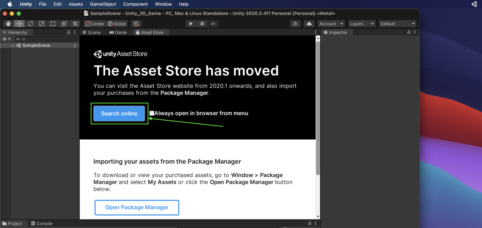Image resolution: width=482 pixels, height=228 pixels.
Task: Enable Always open in browser checkbox
Action: pos(152,113)
